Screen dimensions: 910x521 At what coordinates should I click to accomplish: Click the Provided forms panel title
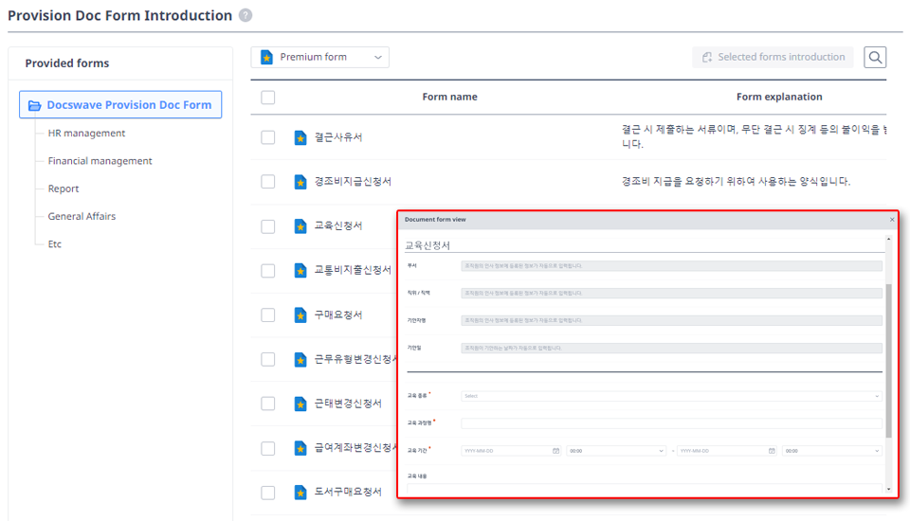coord(67,63)
